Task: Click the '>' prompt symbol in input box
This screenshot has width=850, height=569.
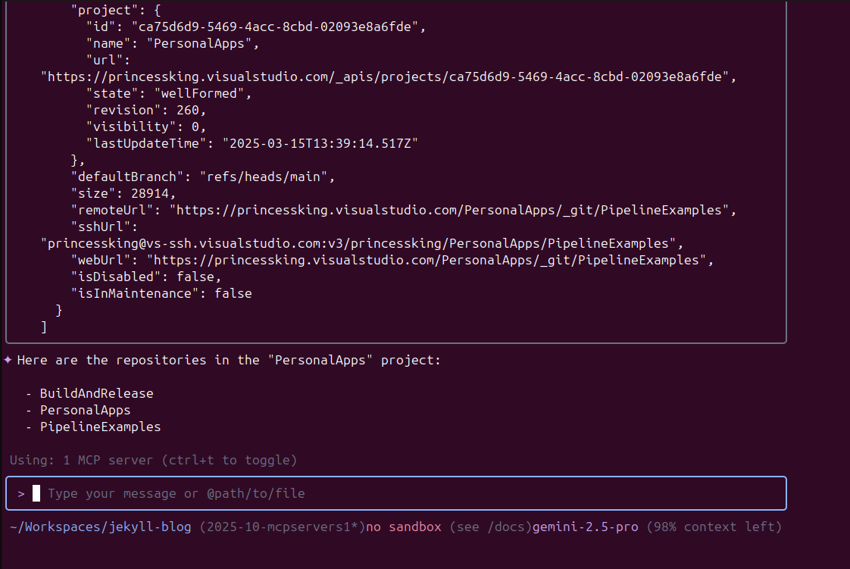Action: point(21,493)
